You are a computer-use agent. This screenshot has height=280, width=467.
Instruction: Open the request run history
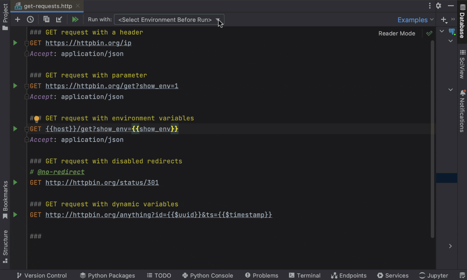click(30, 19)
